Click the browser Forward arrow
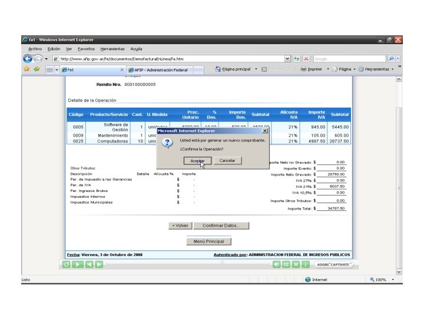This screenshot has height=318, width=424. click(x=38, y=59)
